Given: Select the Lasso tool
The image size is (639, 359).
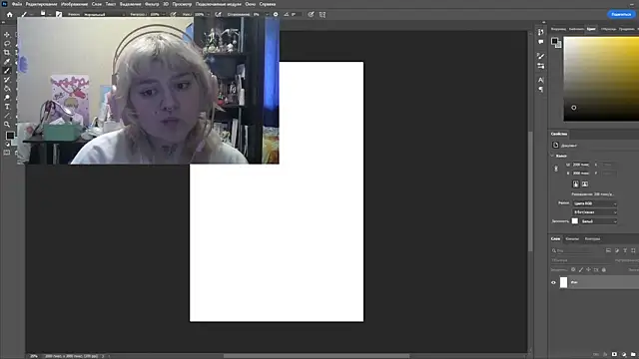Looking at the screenshot, I should click(x=7, y=44).
